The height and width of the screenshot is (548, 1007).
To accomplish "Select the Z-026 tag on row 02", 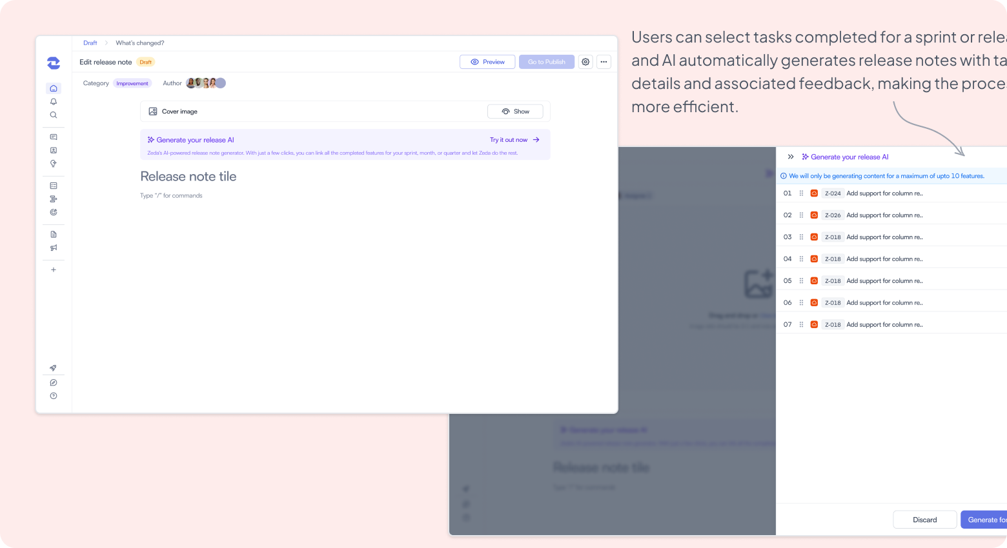I will (x=833, y=215).
